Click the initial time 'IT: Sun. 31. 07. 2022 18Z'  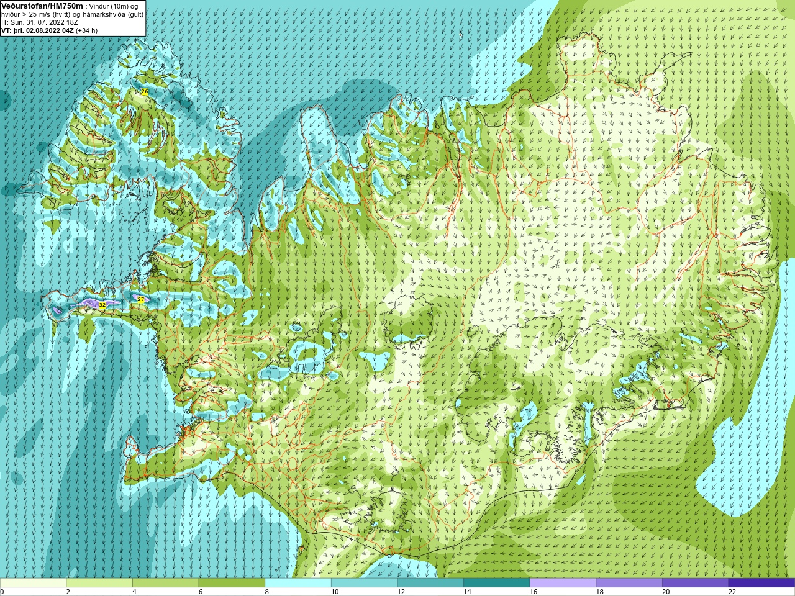point(40,22)
